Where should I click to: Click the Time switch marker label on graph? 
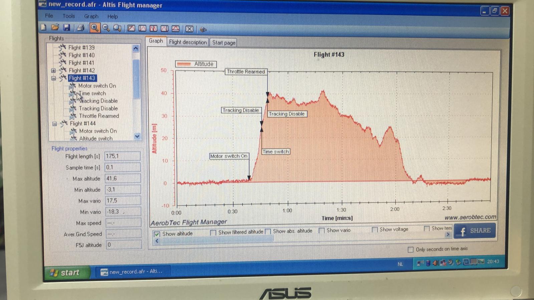276,152
